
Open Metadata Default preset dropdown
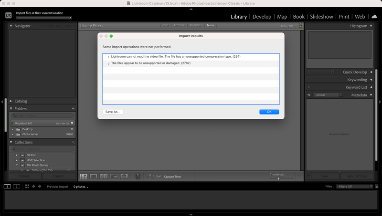click(328, 95)
